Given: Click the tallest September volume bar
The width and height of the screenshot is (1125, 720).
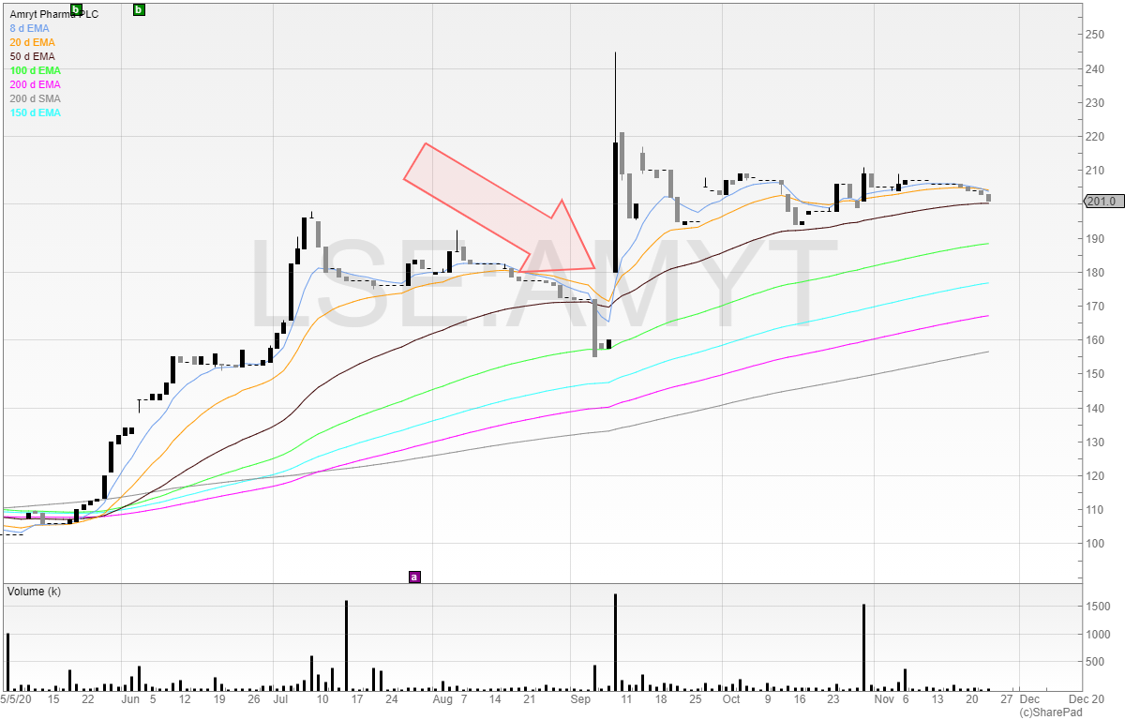Looking at the screenshot, I should tap(615, 642).
